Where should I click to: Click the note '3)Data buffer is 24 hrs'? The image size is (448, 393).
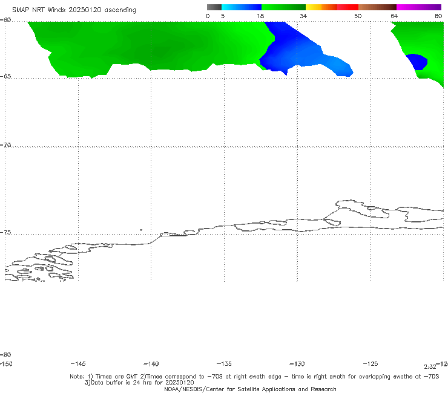(139, 383)
